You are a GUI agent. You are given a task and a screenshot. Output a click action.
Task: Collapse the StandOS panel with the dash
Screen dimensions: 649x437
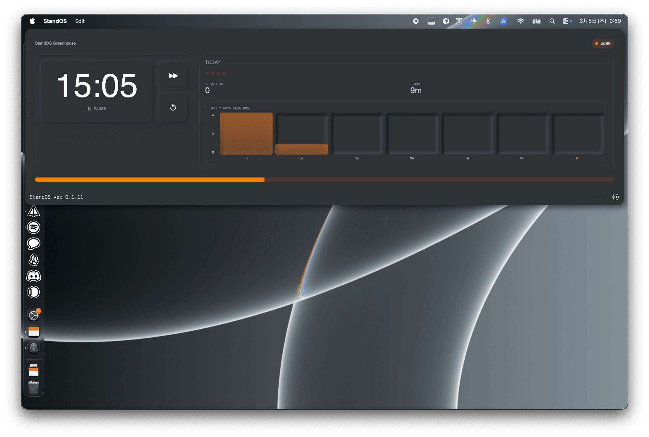pyautogui.click(x=600, y=197)
